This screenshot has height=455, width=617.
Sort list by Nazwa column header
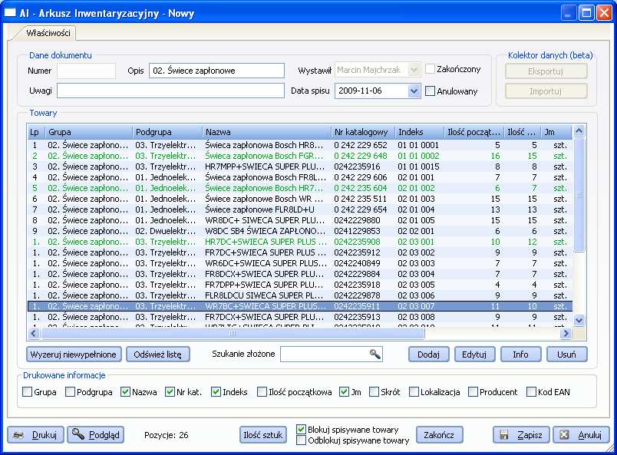(266, 132)
